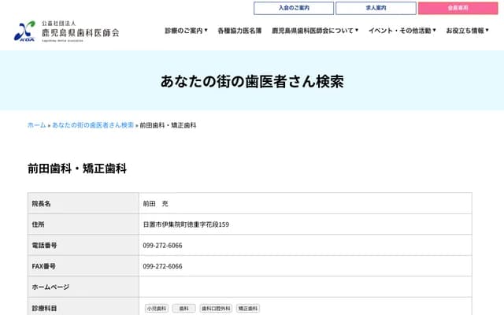Click the 前田歯科・矯正歯科 clinic heading
This screenshot has height=315, width=504.
77,169
